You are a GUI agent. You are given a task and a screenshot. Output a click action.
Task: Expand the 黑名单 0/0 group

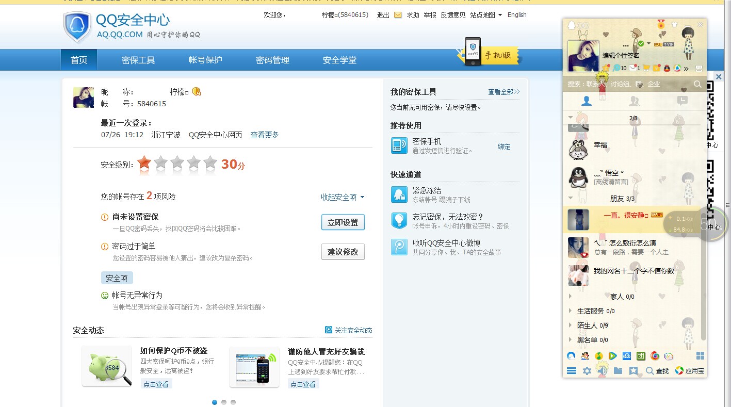click(x=570, y=340)
